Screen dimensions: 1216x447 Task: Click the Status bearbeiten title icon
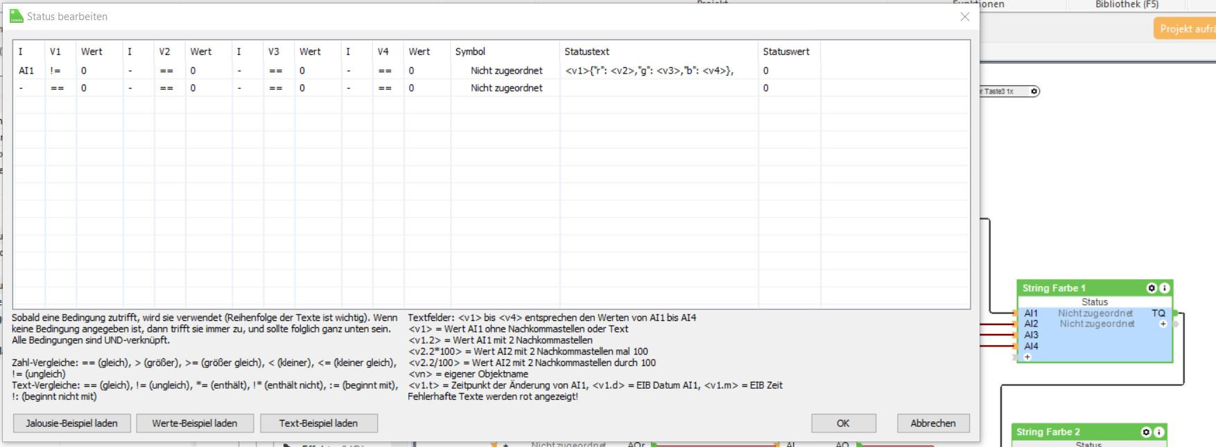(x=16, y=16)
